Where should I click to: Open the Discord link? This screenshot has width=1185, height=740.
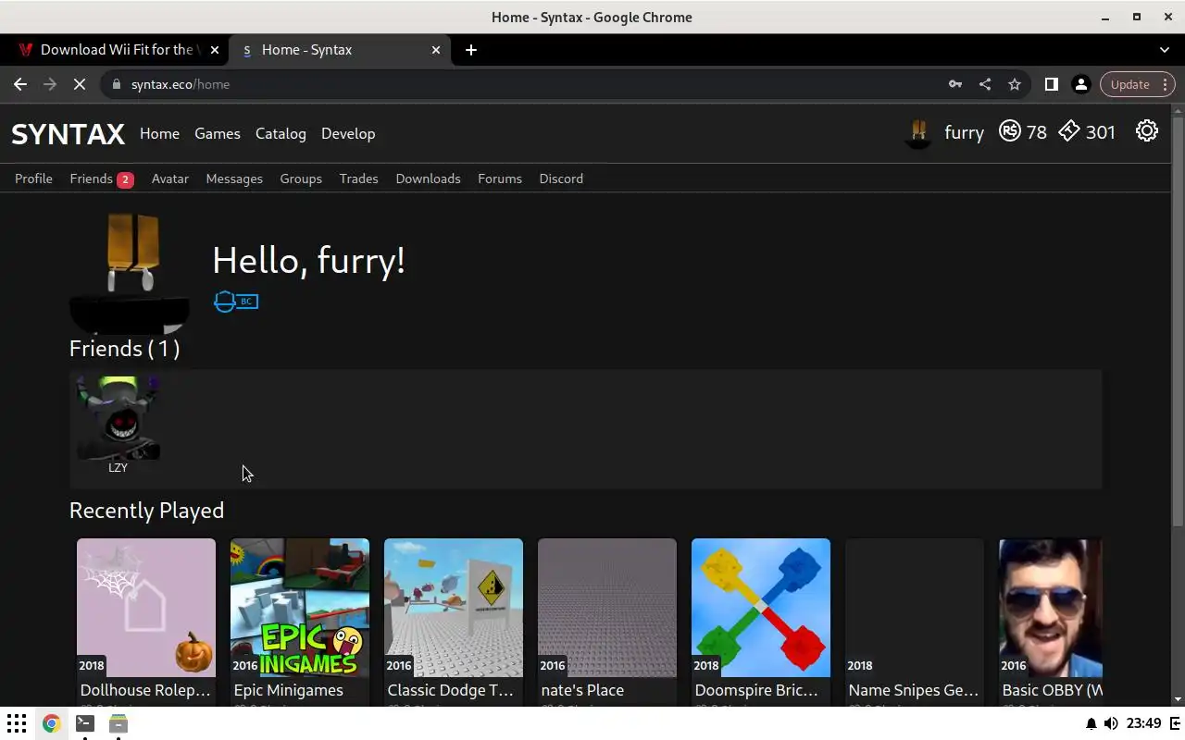pos(561,179)
